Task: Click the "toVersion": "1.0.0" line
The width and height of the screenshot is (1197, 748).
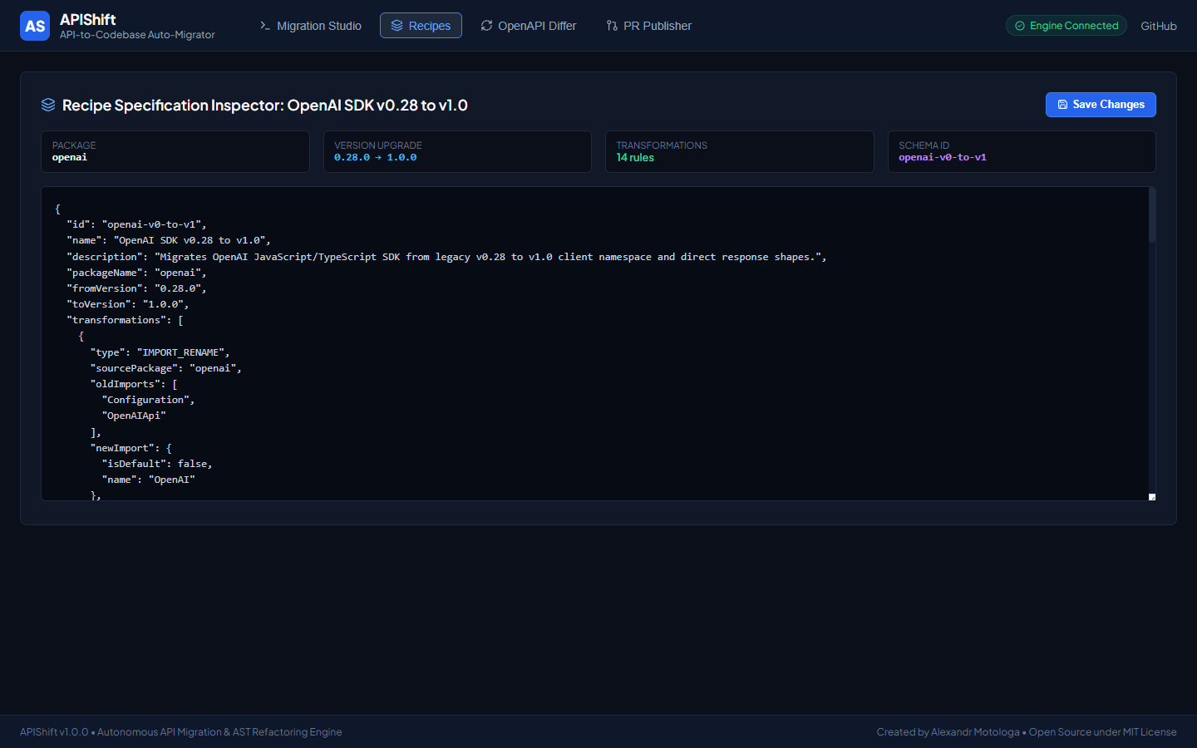Action: [127, 304]
